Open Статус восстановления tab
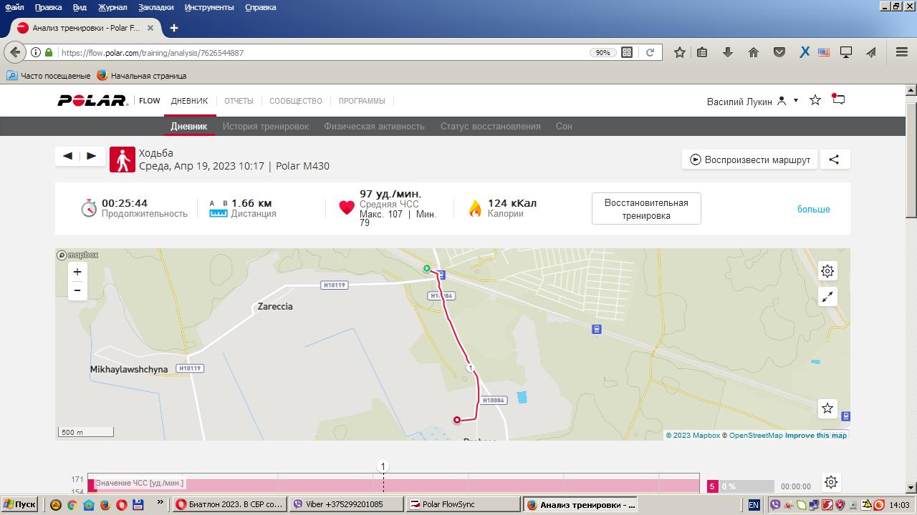917x515 pixels. click(490, 126)
